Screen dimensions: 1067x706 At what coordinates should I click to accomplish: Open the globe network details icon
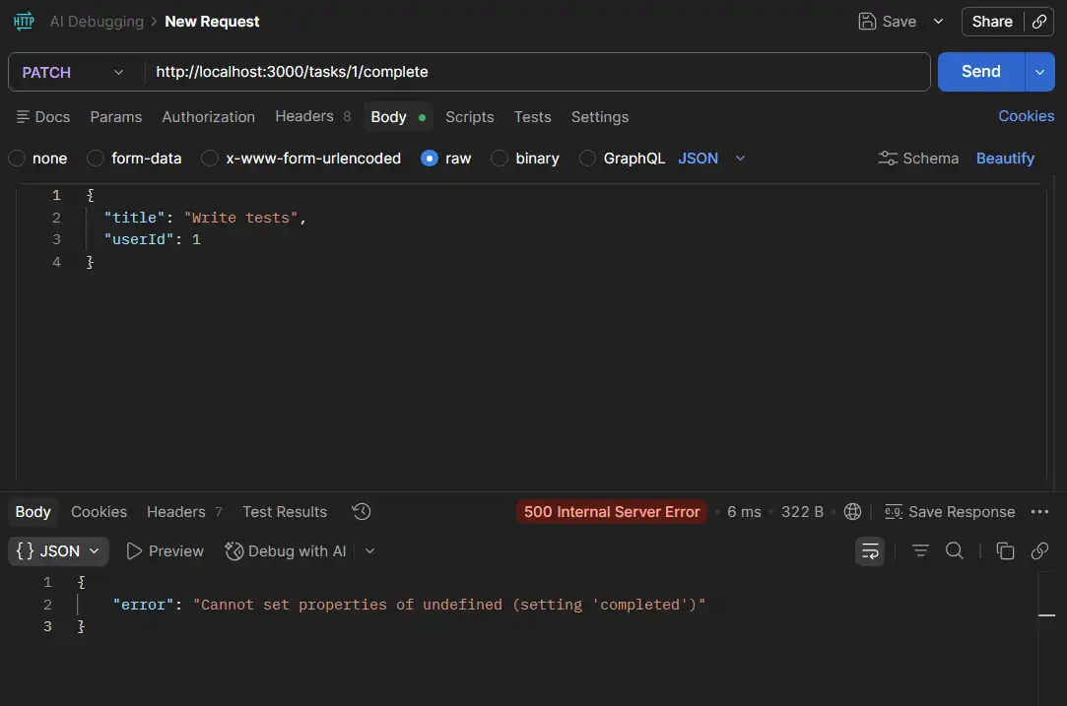pyautogui.click(x=852, y=511)
